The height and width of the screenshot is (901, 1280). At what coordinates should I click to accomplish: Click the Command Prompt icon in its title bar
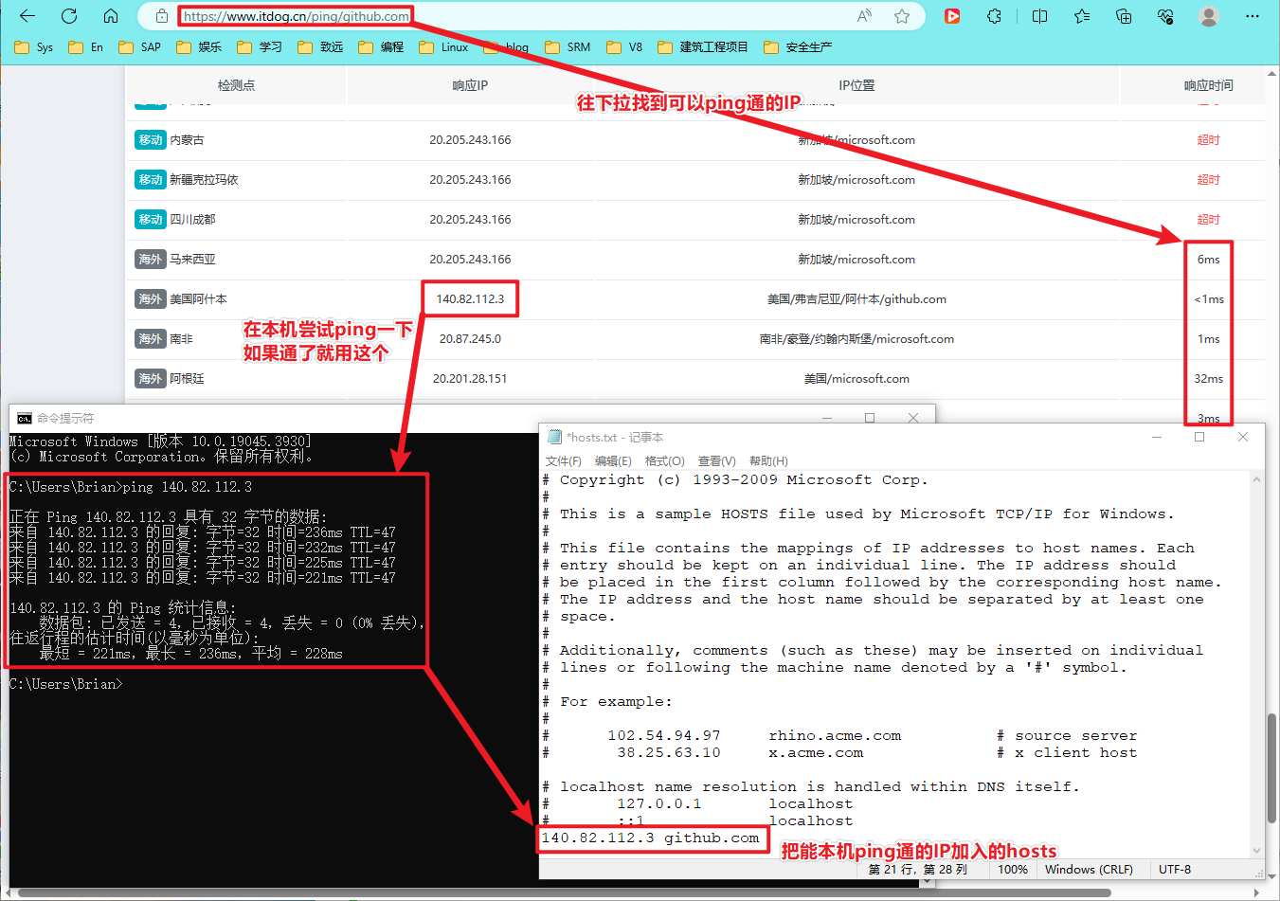(x=25, y=418)
